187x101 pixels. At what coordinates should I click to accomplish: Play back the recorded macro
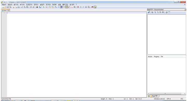[x=83, y=7]
